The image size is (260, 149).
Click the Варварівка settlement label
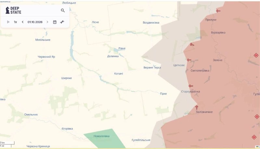(218, 32)
